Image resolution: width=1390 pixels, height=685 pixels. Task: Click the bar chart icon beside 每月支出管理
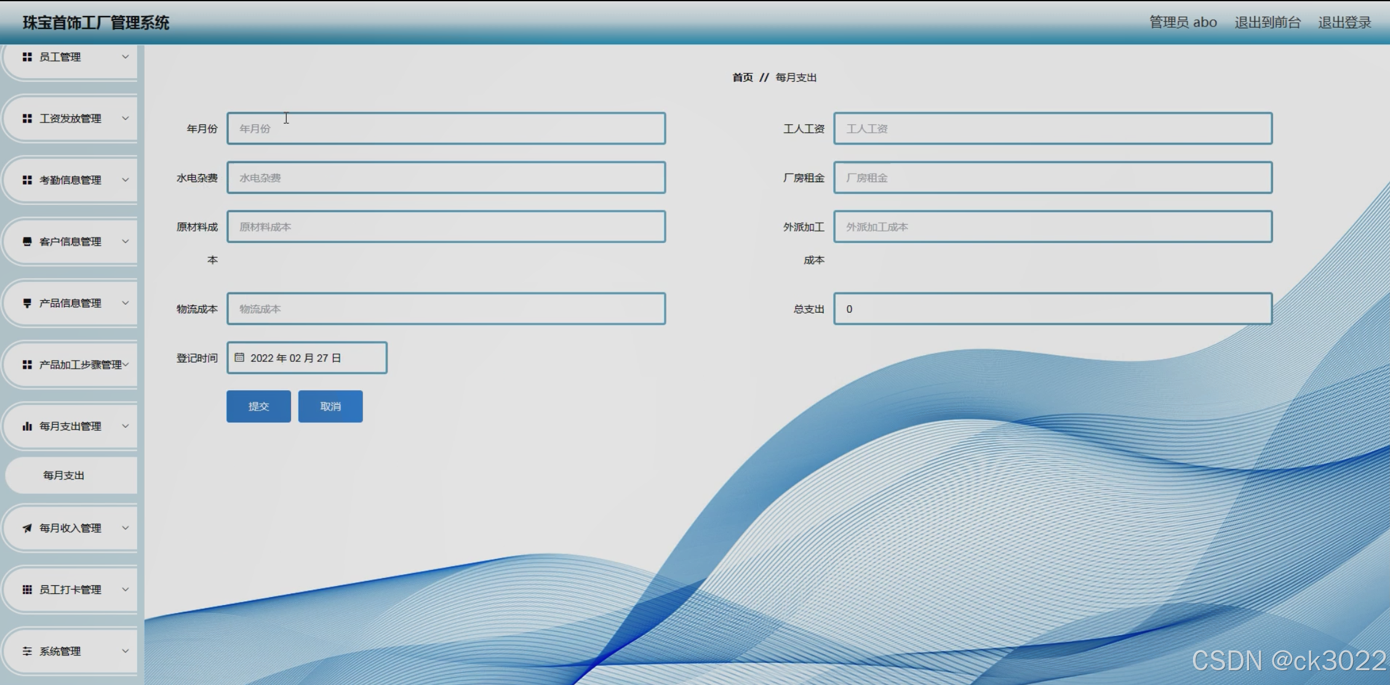[x=27, y=426]
